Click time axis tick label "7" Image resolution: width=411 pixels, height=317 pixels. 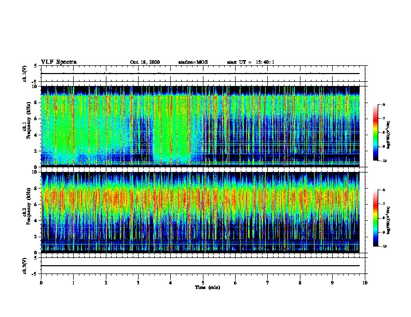click(268, 283)
